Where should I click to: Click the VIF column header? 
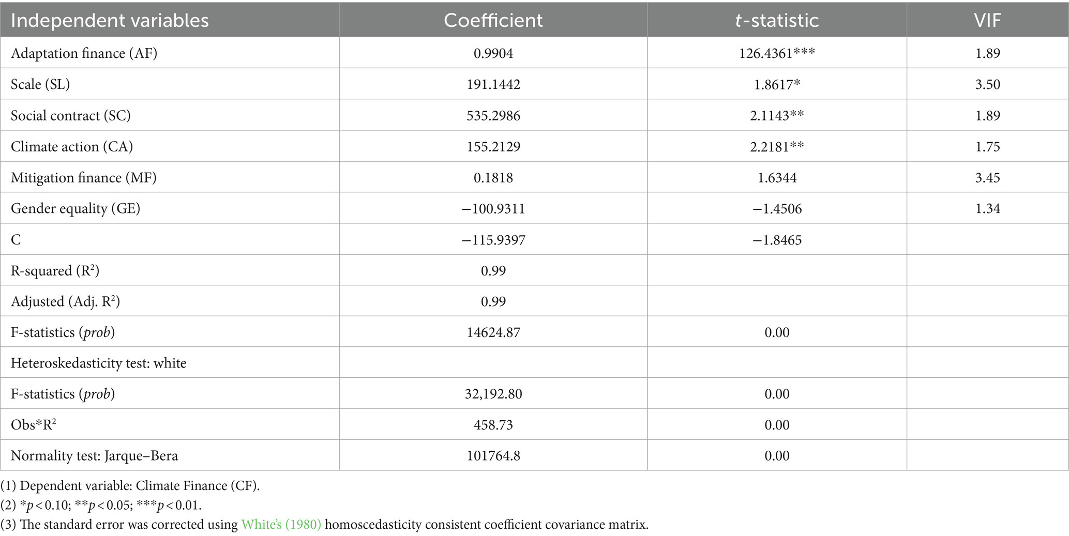click(x=987, y=20)
